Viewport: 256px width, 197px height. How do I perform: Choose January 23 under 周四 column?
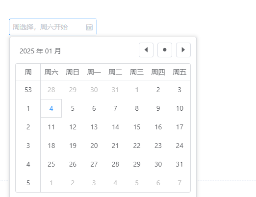(x=158, y=146)
